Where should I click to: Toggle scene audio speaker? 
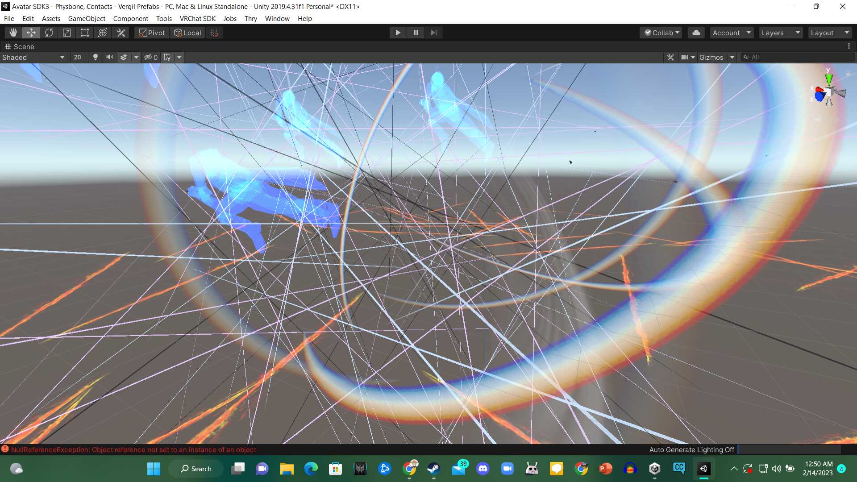pos(109,57)
